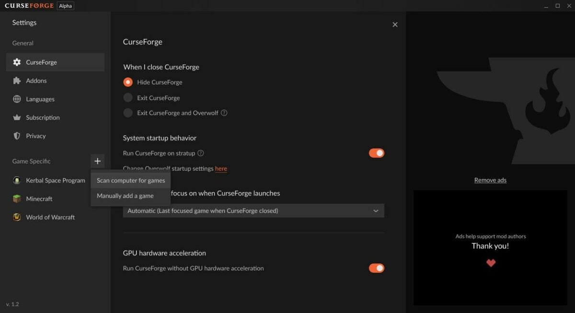Click the red heart in the ad panel

(491, 263)
